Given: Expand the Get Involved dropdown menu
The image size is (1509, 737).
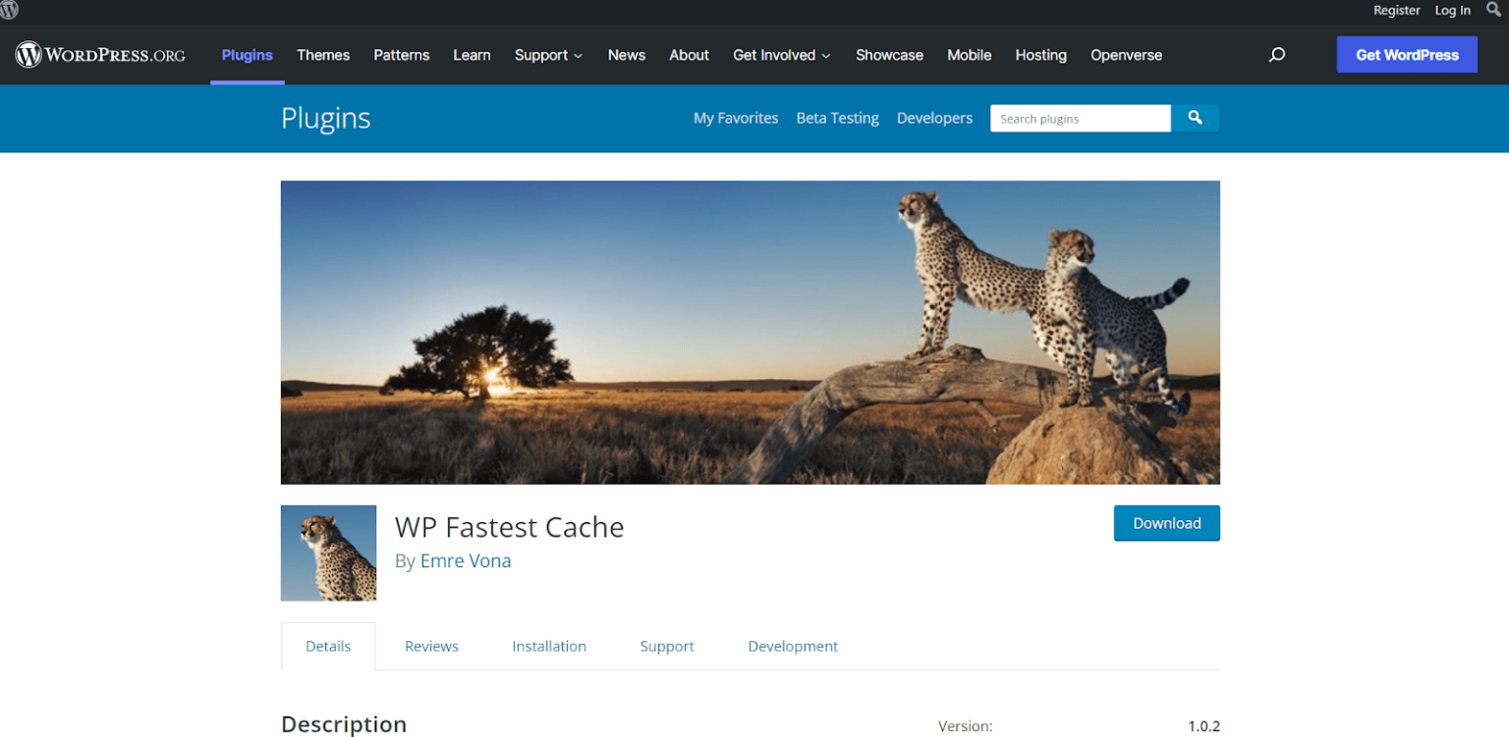Looking at the screenshot, I should [782, 55].
